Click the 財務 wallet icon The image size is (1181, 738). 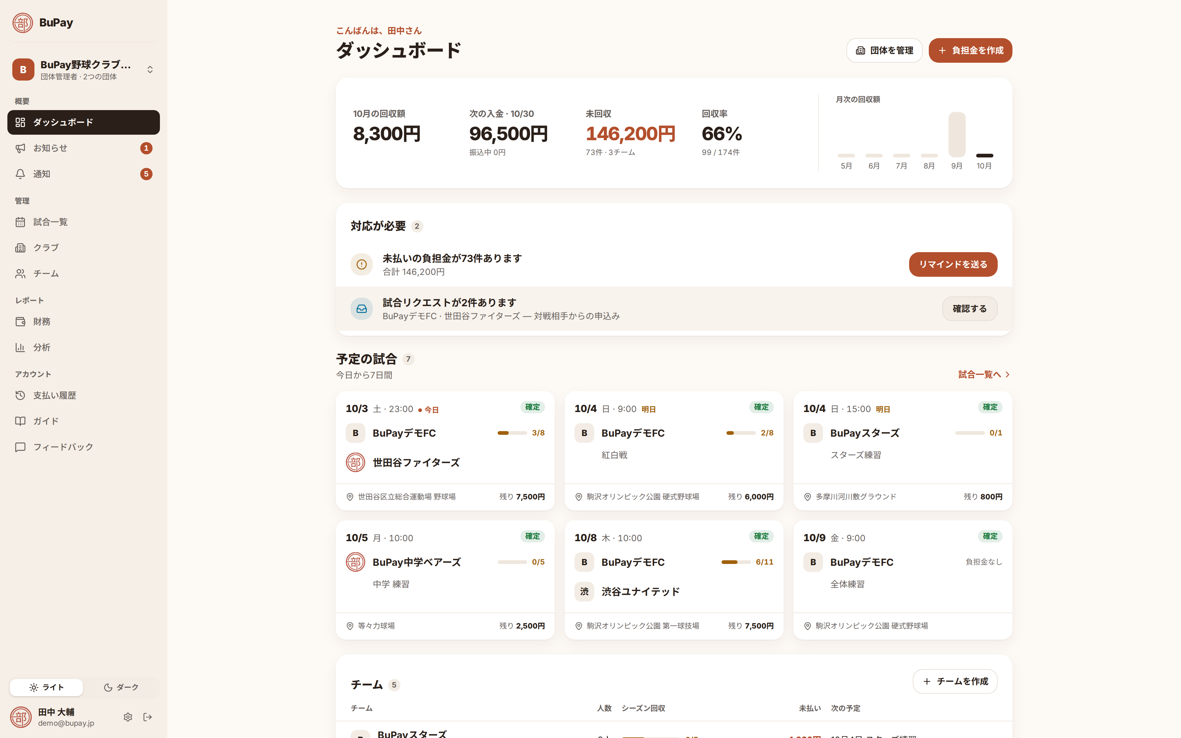click(20, 322)
